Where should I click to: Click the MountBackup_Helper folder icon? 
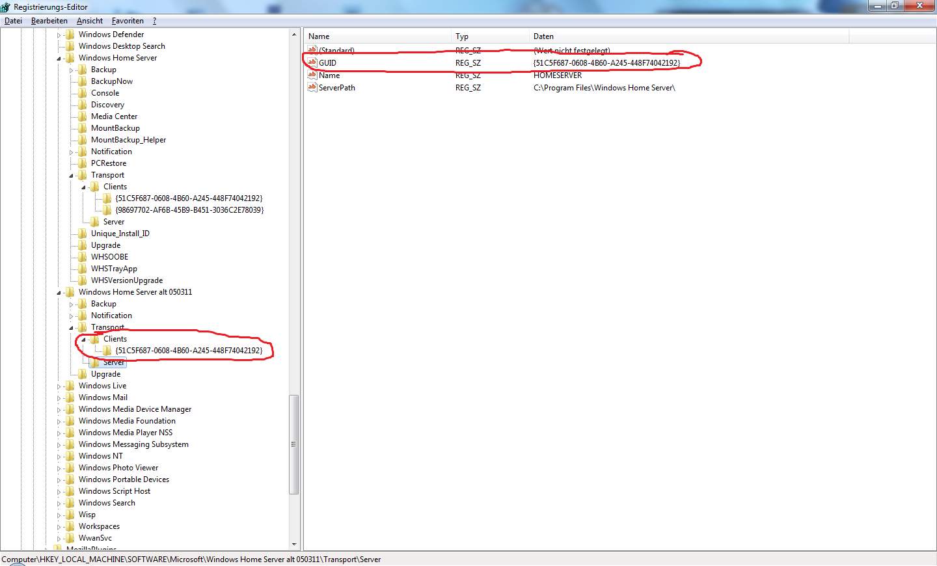[83, 140]
